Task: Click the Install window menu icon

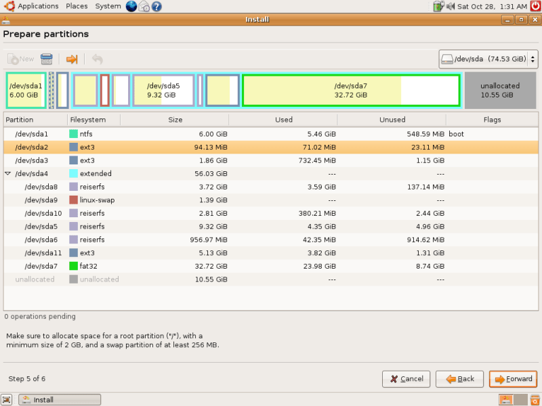Action: click(x=5, y=20)
